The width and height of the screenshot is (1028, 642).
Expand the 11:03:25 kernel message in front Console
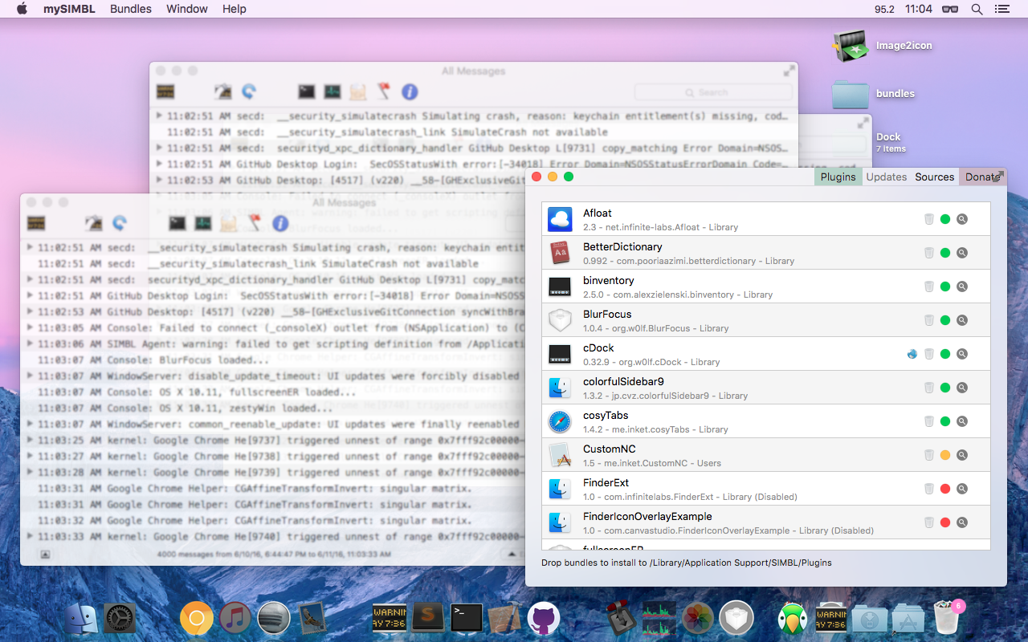point(31,440)
